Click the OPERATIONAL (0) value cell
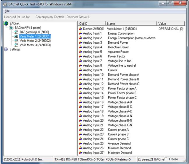 coord(171,29)
